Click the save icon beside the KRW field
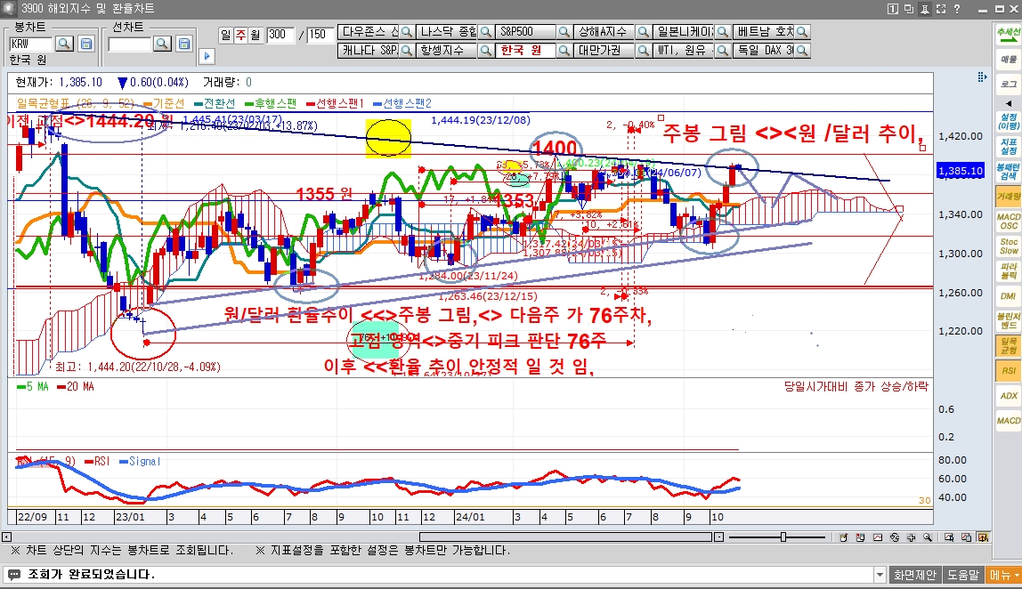1022x589 pixels. [86, 43]
